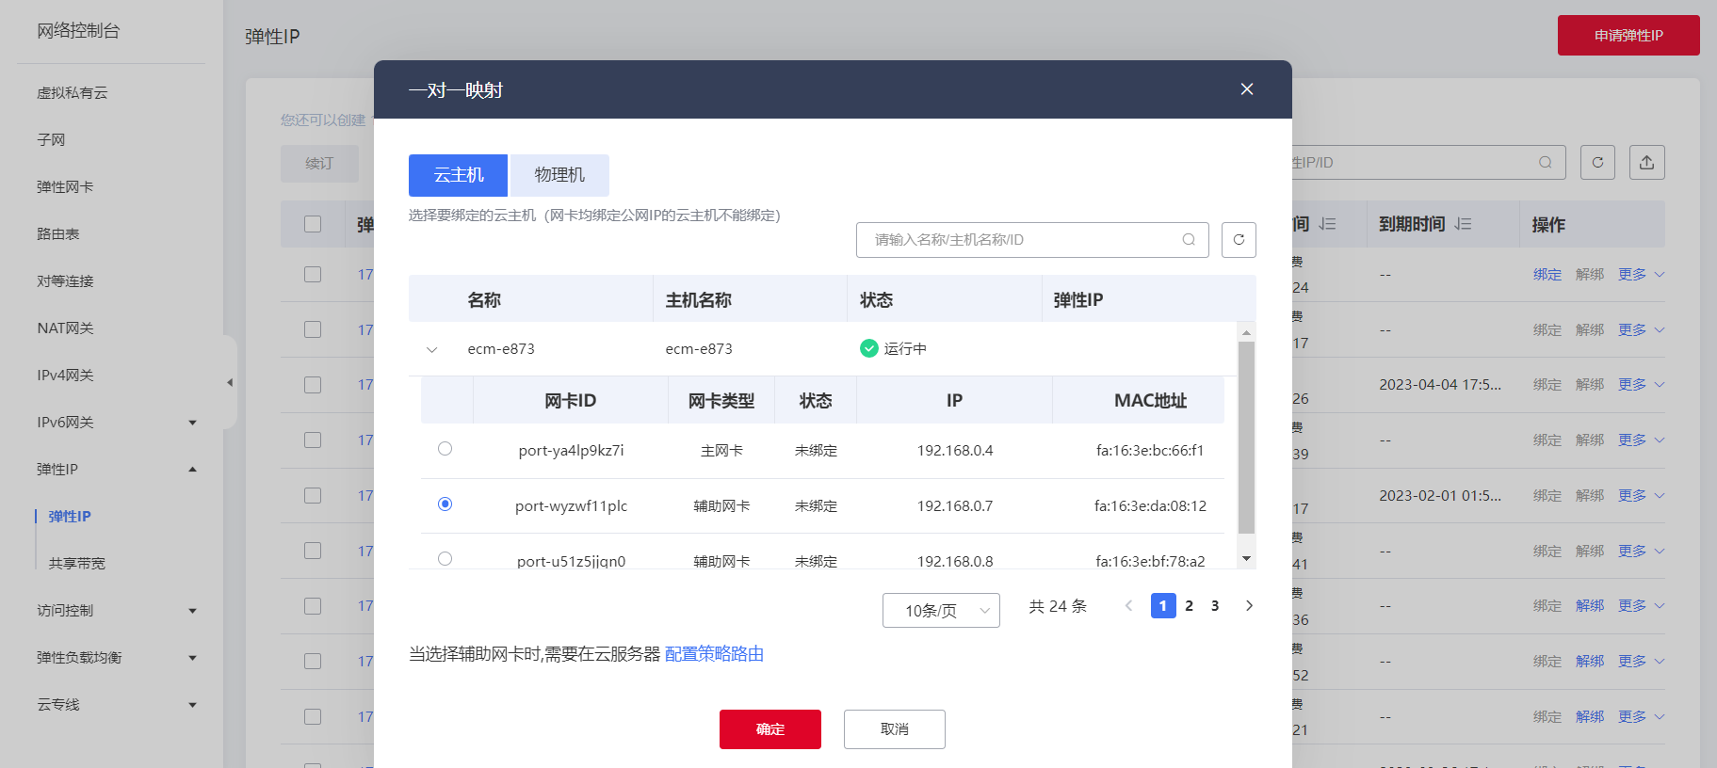Click the page refresh icon beside the export icon
Viewport: 1717px width, 768px height.
point(1597,163)
